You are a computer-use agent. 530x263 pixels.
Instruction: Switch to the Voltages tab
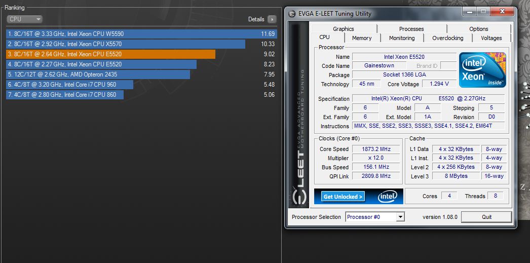click(491, 38)
